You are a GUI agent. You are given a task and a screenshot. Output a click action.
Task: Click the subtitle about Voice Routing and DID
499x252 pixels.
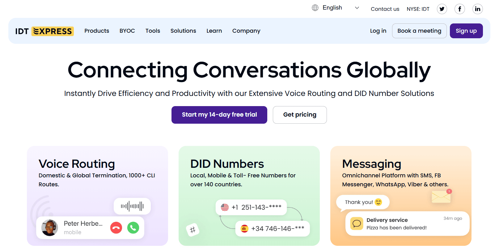pyautogui.click(x=249, y=93)
